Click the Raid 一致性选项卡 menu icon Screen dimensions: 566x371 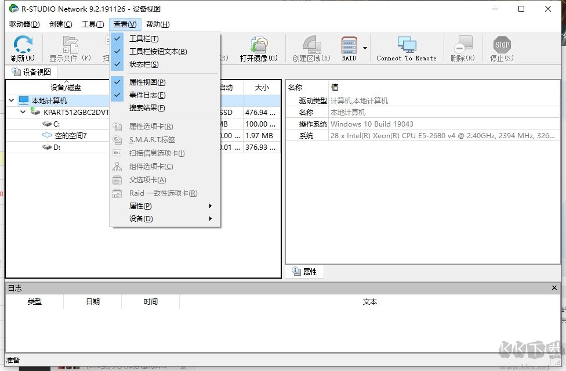(x=117, y=193)
